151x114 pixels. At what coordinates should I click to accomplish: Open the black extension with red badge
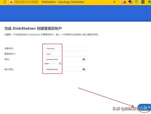point(130,2)
